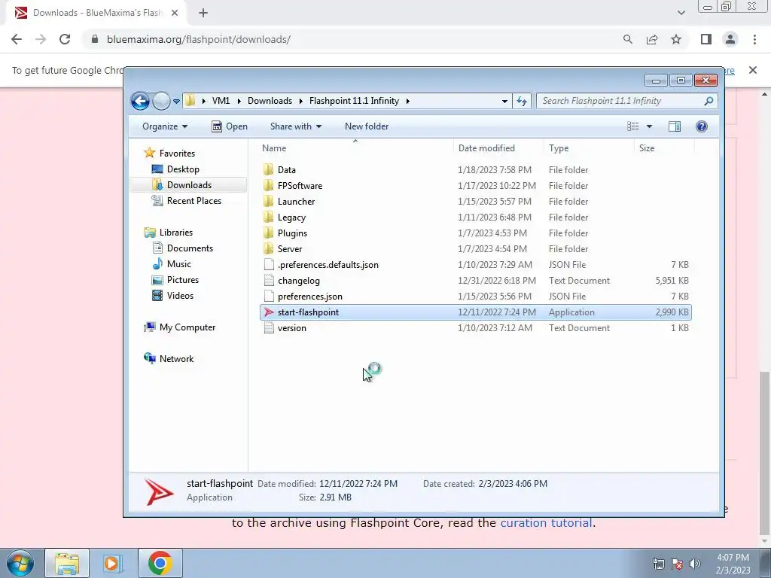Click the search magnifier icon in Explorer
Viewport: 771px width, 578px height.
[x=709, y=101]
